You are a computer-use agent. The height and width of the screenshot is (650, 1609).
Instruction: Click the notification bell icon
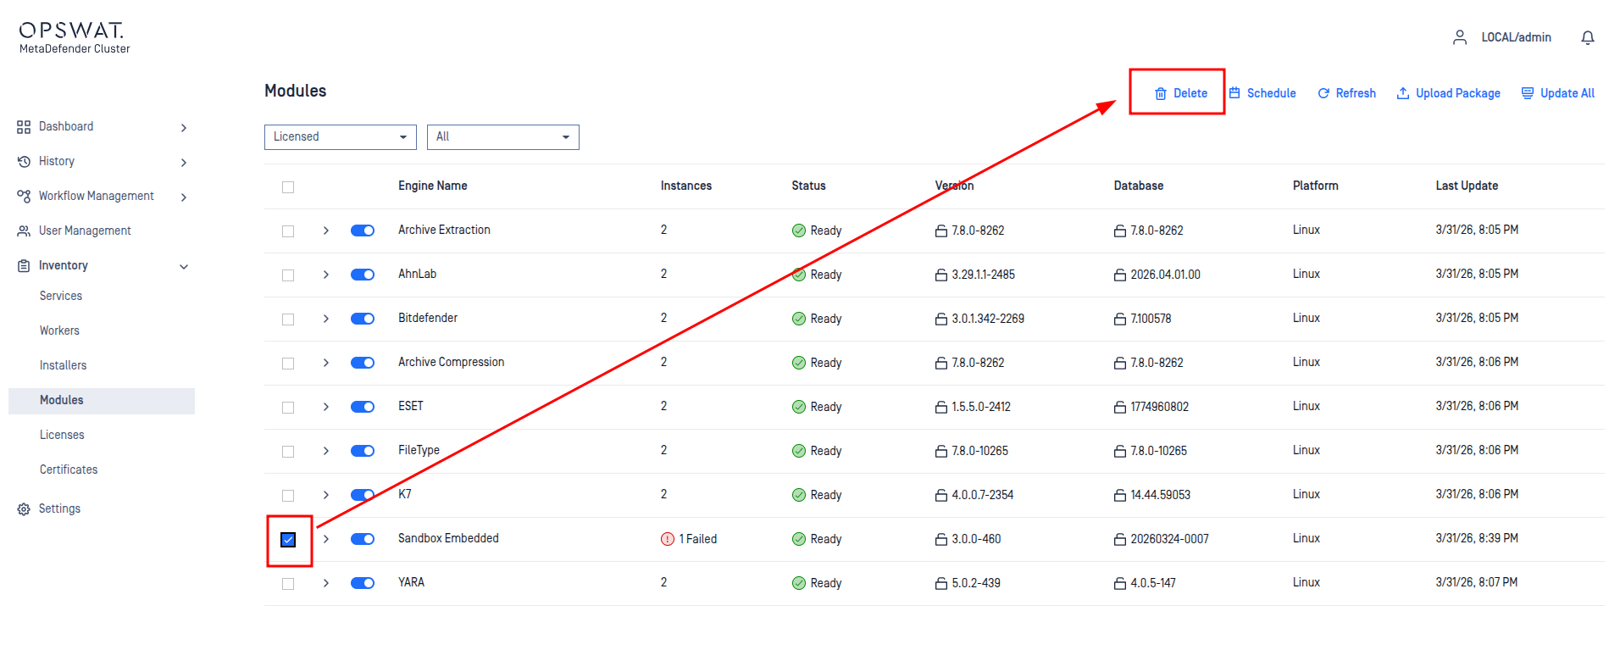pyautogui.click(x=1588, y=37)
